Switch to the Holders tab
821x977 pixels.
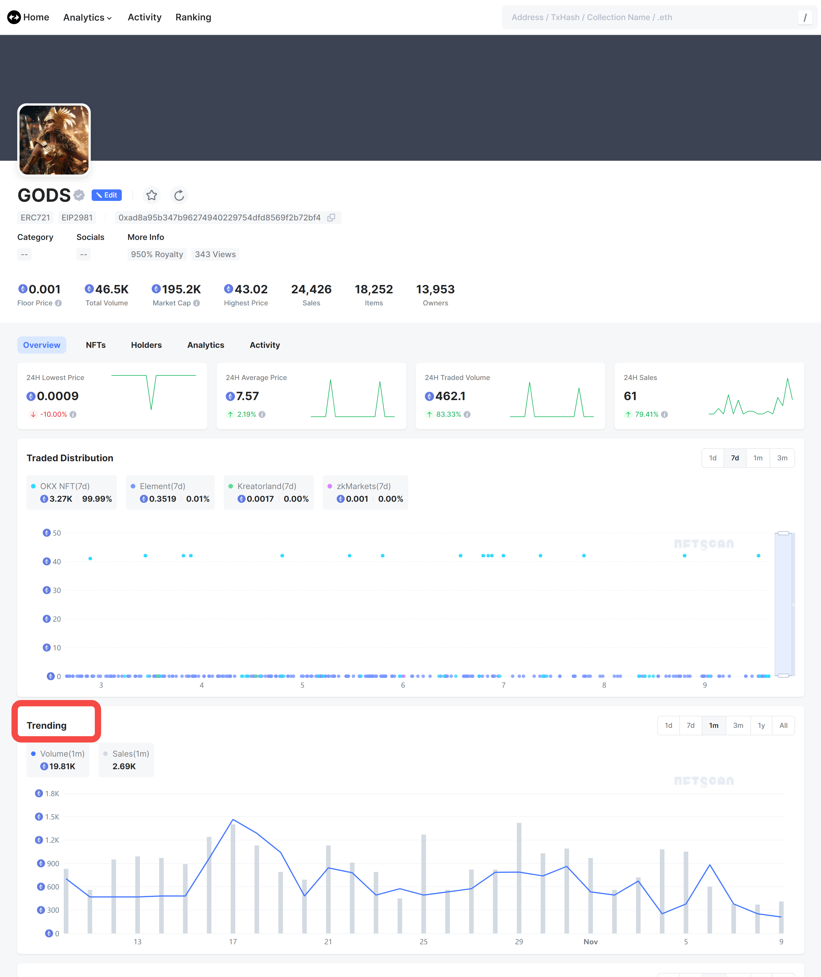[x=146, y=345]
